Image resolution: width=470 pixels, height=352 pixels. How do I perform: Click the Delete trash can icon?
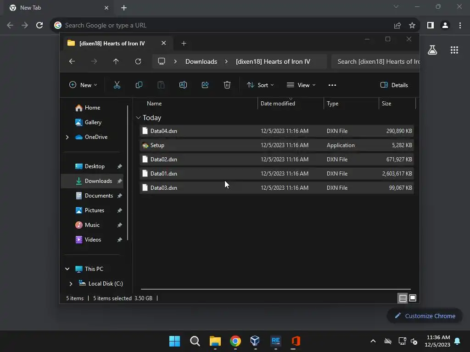(x=227, y=85)
